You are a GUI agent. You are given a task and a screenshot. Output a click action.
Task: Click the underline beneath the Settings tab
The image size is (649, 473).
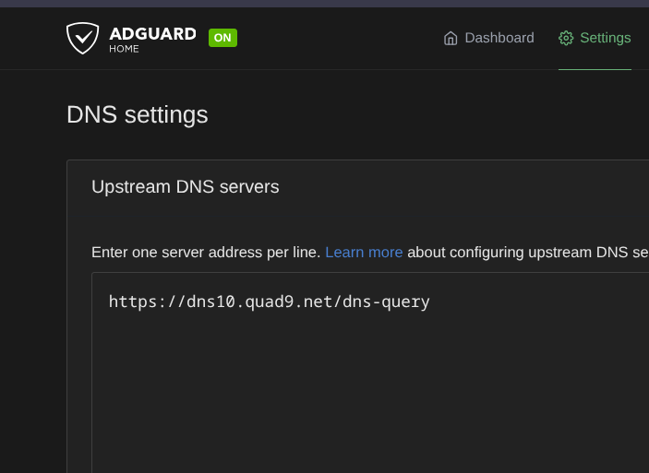(x=595, y=69)
